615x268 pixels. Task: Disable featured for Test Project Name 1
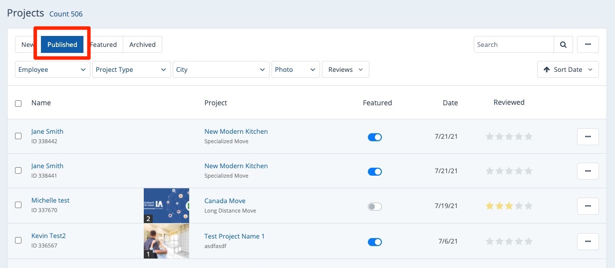tap(374, 242)
